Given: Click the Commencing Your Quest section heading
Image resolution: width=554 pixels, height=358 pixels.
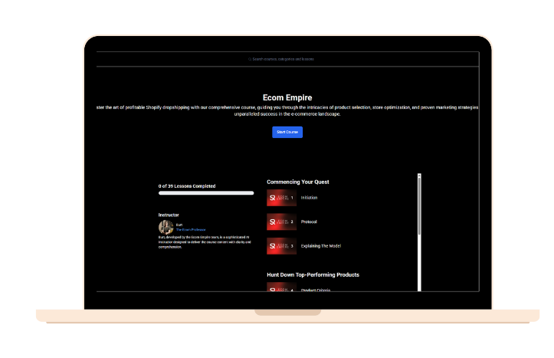Looking at the screenshot, I should coord(298,182).
